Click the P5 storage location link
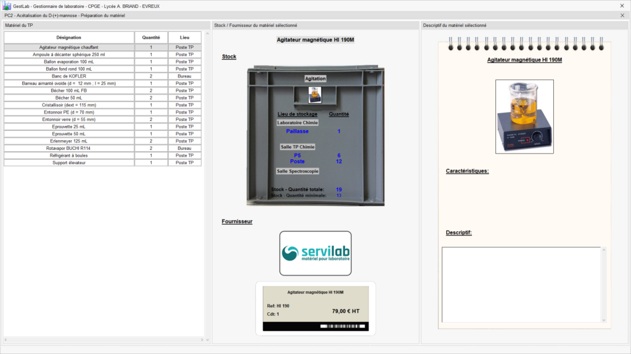 click(298, 155)
